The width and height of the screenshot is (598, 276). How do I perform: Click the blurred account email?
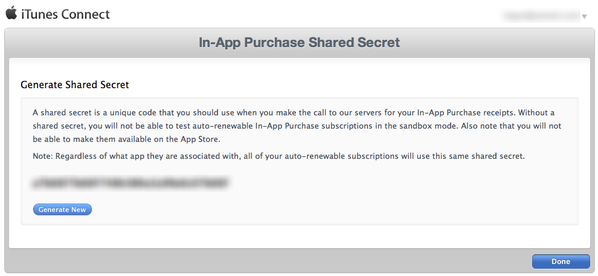click(x=541, y=16)
